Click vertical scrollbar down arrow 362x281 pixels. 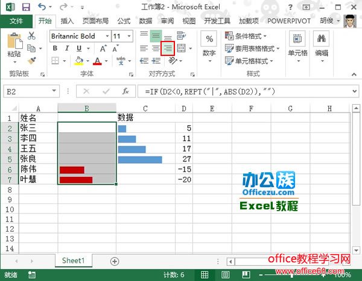tap(356, 250)
